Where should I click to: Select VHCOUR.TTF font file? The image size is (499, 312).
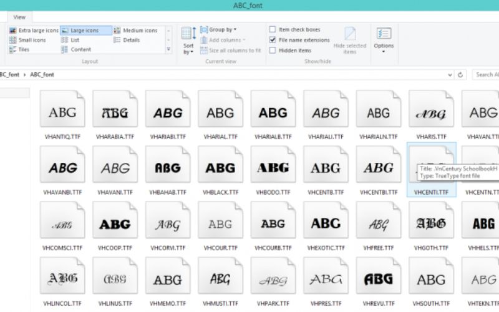coord(221,227)
